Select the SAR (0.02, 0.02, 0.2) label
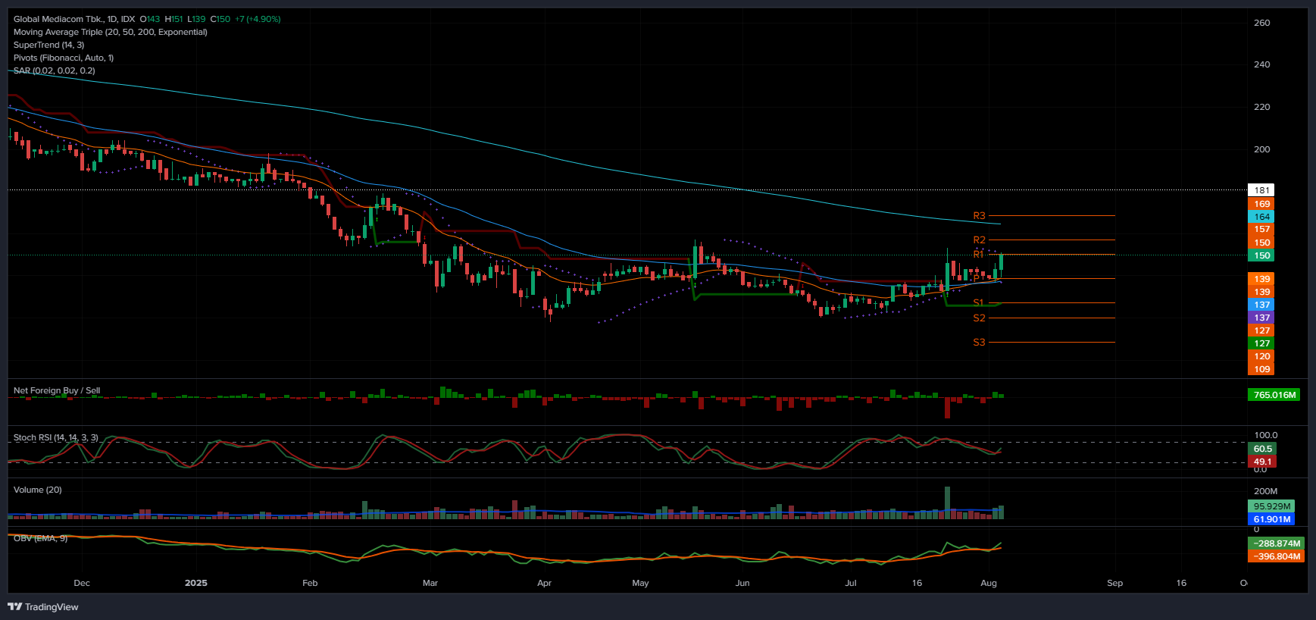This screenshot has height=620, width=1316. 55,70
